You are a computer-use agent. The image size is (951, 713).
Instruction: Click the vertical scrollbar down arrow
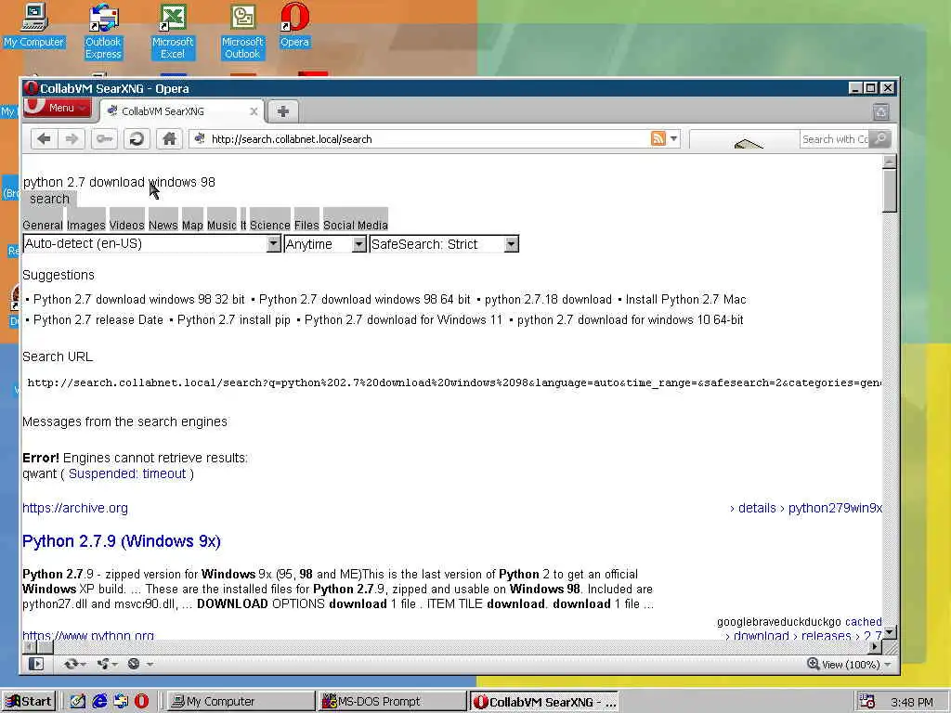tap(889, 632)
